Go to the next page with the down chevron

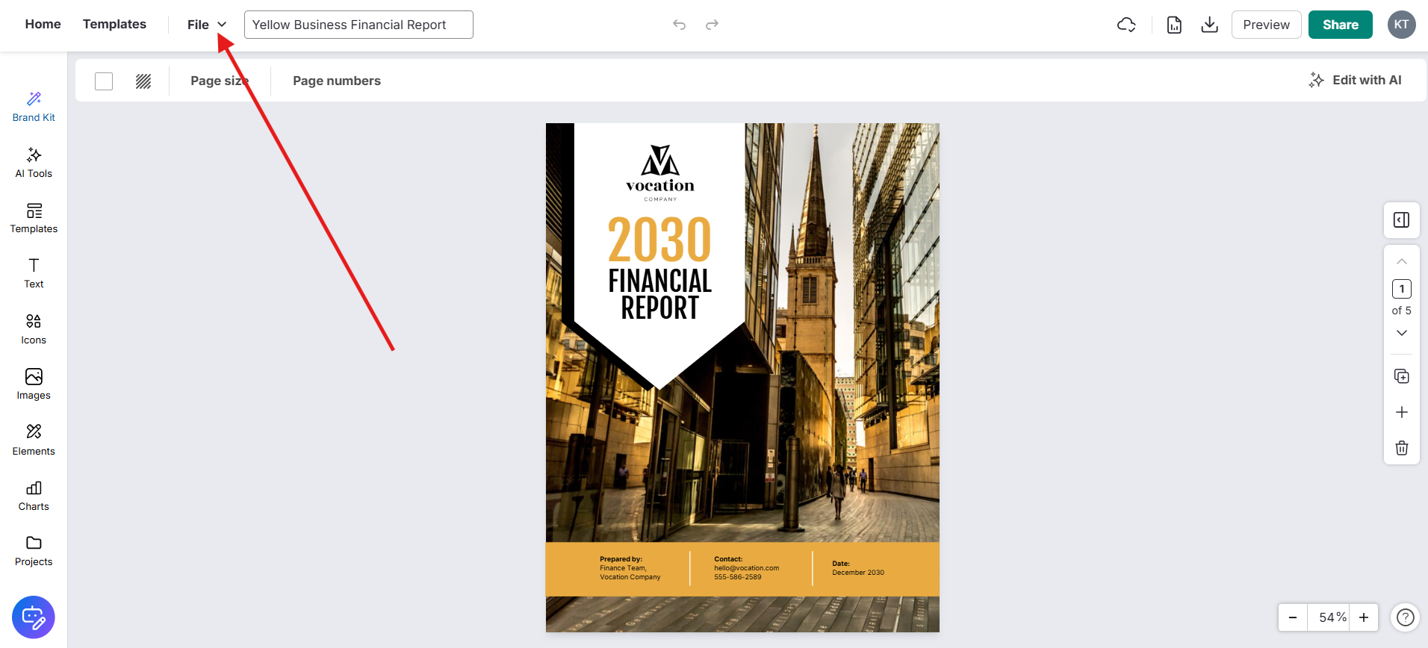point(1402,333)
